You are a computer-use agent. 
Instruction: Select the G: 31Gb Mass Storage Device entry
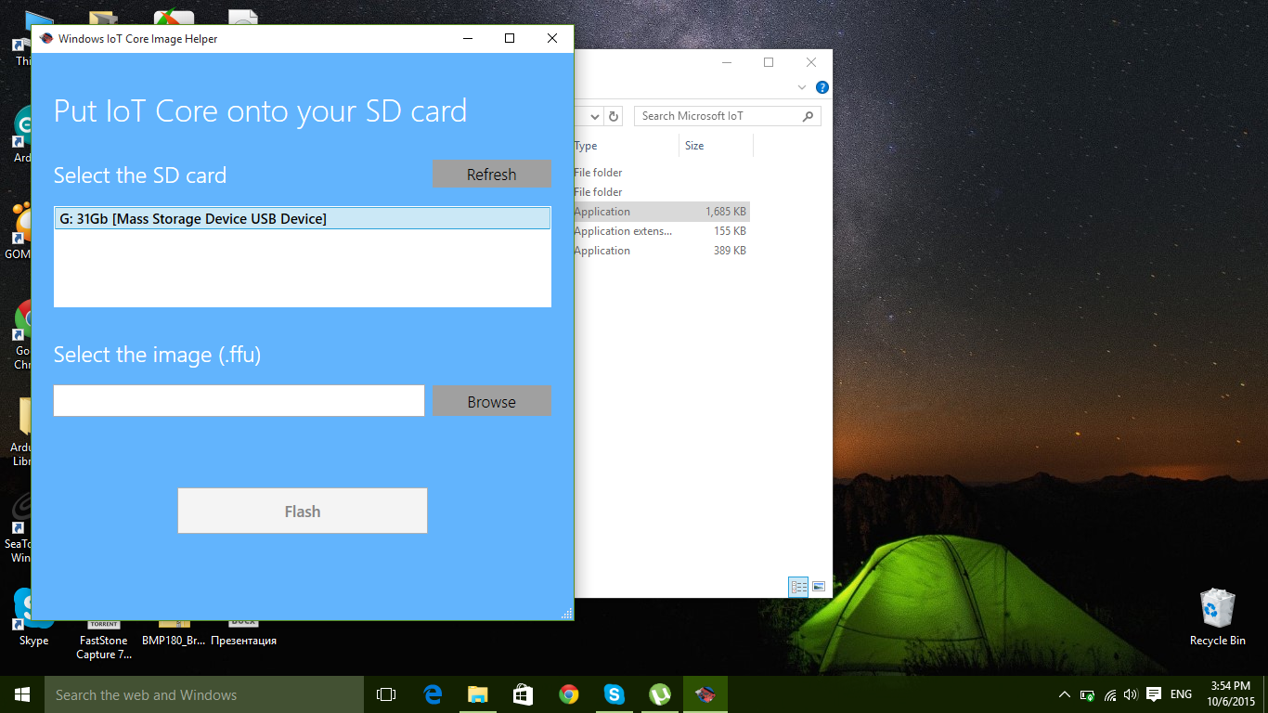pos(303,219)
